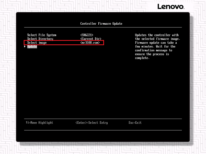Image resolution: width=206 pixels, height=154 pixels.
Task: Click the up-down arrows symbol in footer
Action: 27,123
